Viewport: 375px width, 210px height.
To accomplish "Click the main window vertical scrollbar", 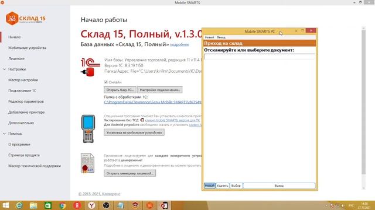I will (363, 103).
